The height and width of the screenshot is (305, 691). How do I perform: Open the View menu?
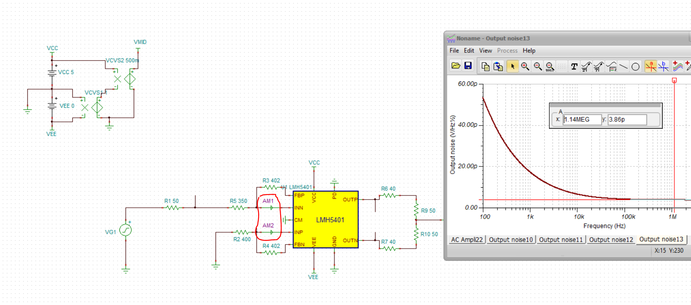tap(486, 51)
